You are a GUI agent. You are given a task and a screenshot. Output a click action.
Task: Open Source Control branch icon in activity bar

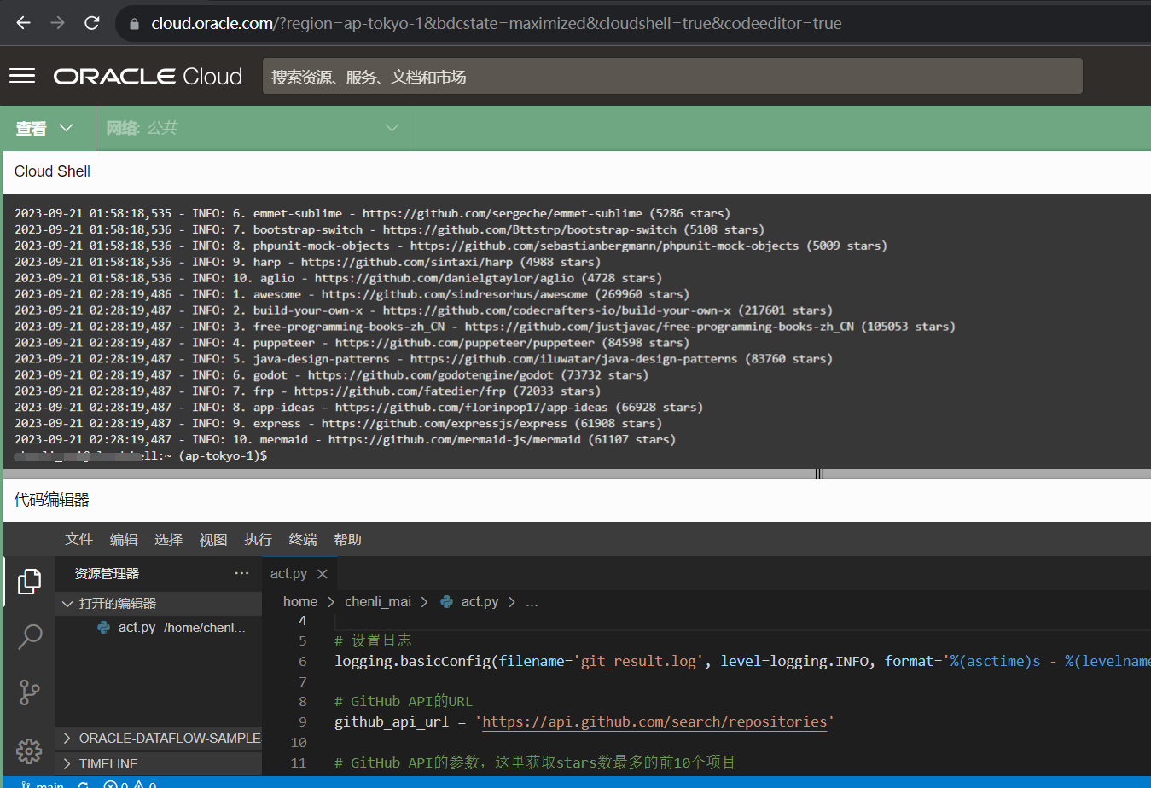pos(29,692)
